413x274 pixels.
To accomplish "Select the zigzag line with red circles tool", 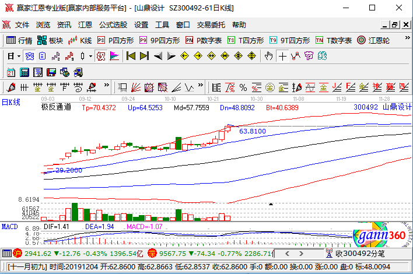I will [x=296, y=56].
